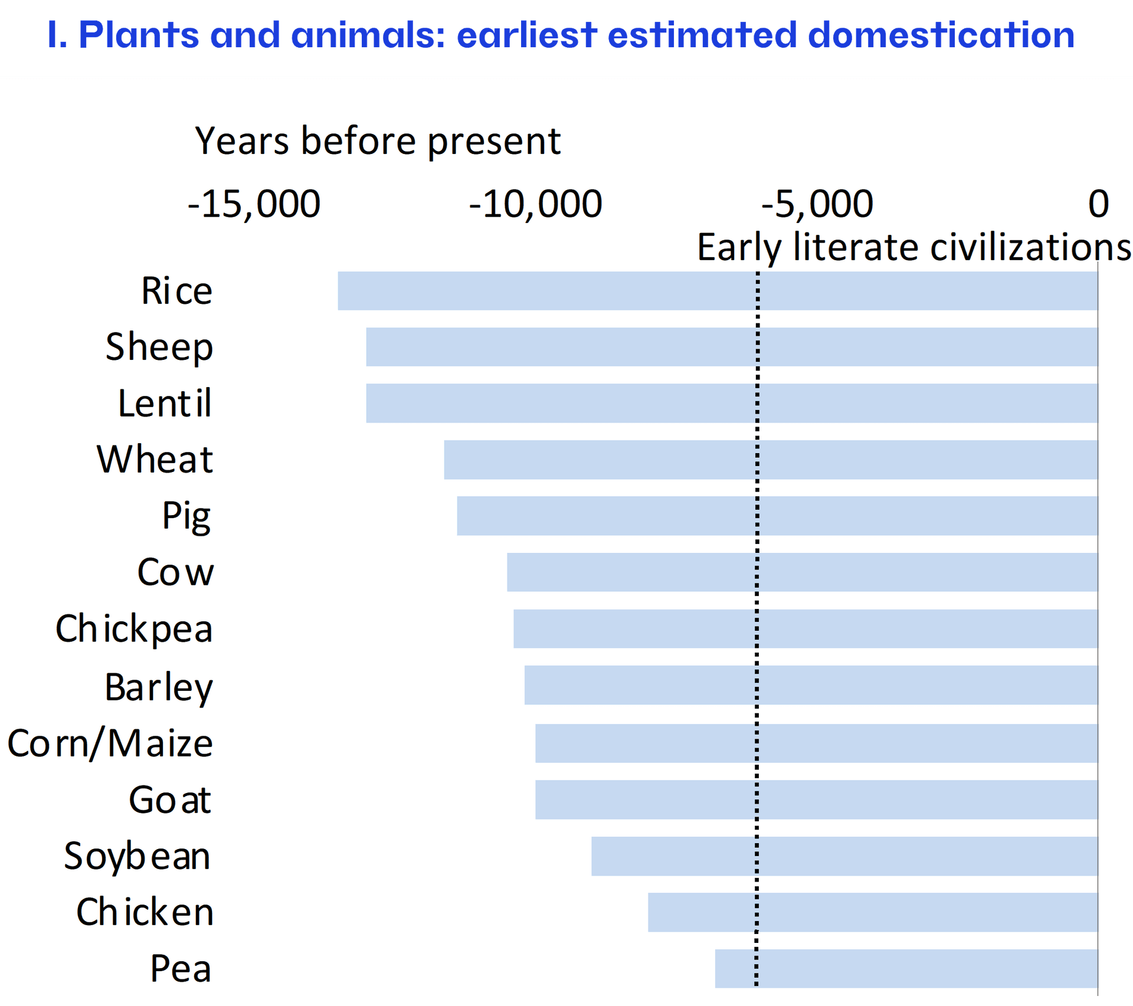Click the 0 axis tick label
The height and width of the screenshot is (1006, 1133).
point(1098,204)
